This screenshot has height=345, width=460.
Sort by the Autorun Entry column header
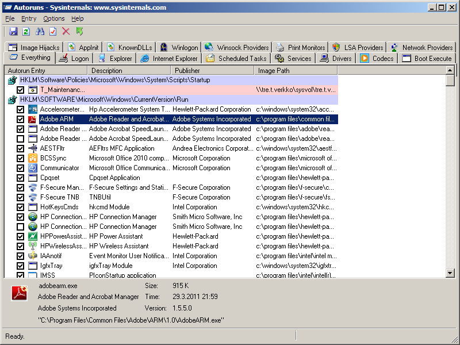point(46,70)
